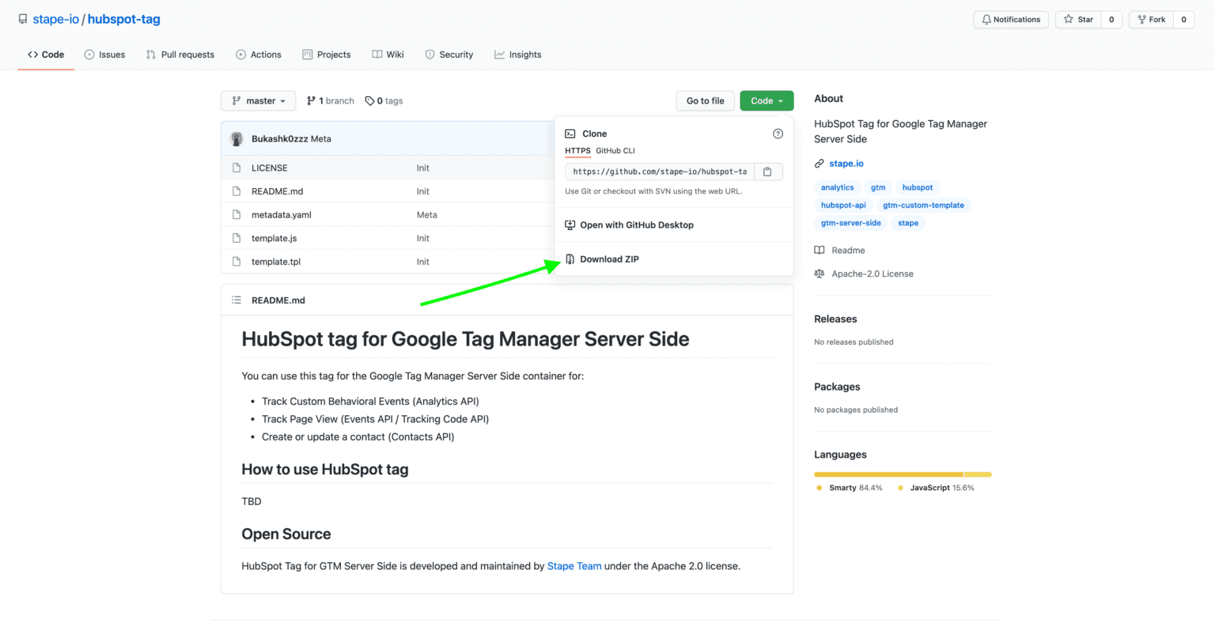Open hubspot-tag repository link

[x=124, y=19]
